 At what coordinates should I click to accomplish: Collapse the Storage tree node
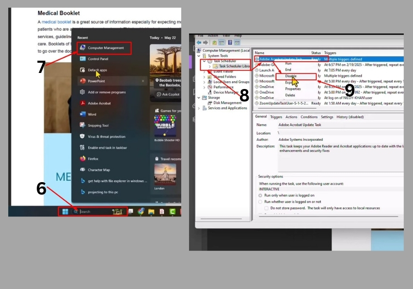[199, 98]
